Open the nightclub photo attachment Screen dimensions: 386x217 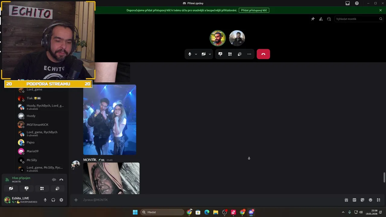point(109,120)
